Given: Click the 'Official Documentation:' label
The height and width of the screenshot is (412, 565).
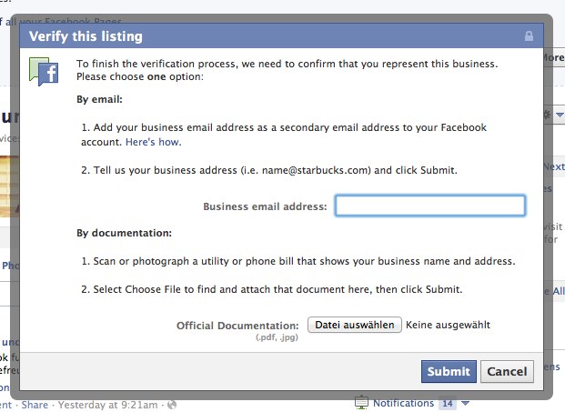Looking at the screenshot, I should tap(237, 326).
